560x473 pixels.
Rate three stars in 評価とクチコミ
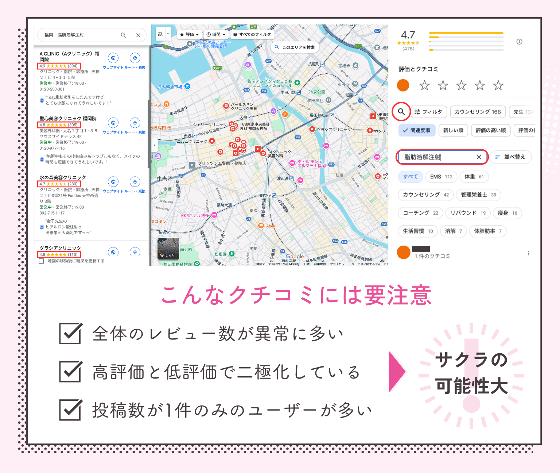point(462,85)
